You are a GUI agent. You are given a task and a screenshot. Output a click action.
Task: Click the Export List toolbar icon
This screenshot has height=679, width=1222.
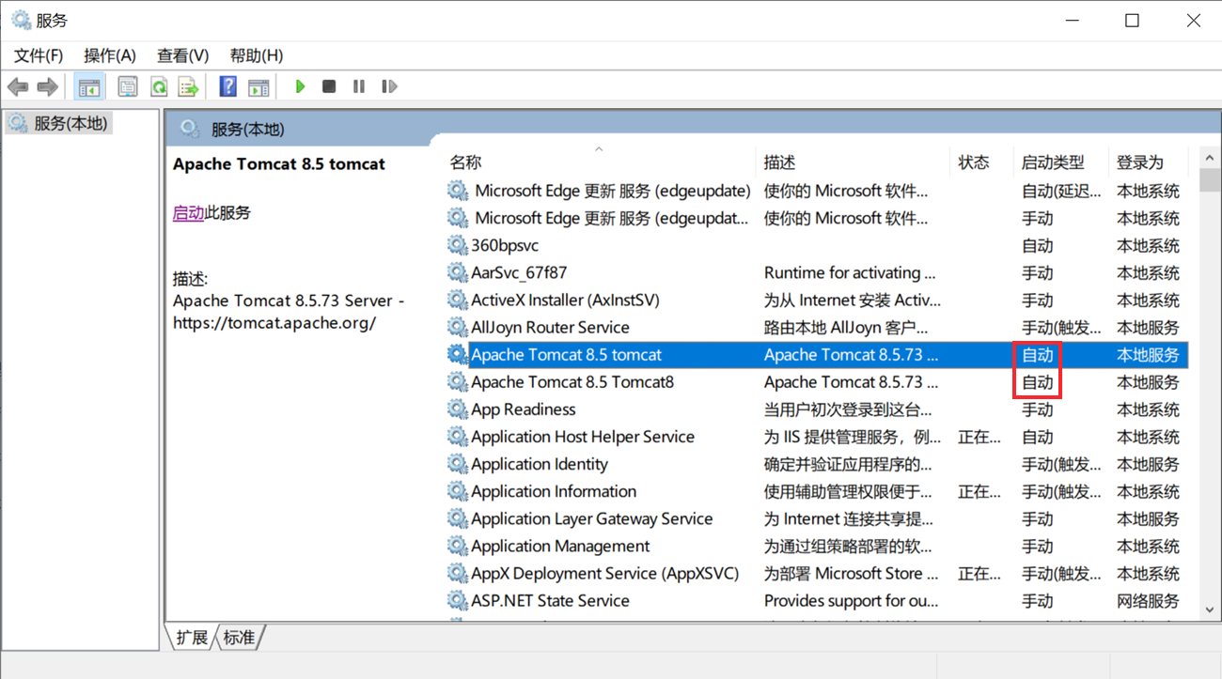point(189,87)
